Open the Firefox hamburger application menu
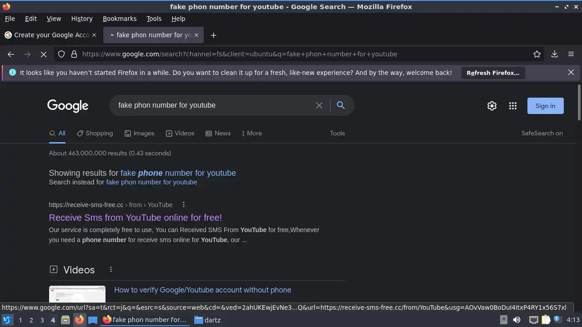Viewport: 582px width, 327px height. (x=571, y=54)
